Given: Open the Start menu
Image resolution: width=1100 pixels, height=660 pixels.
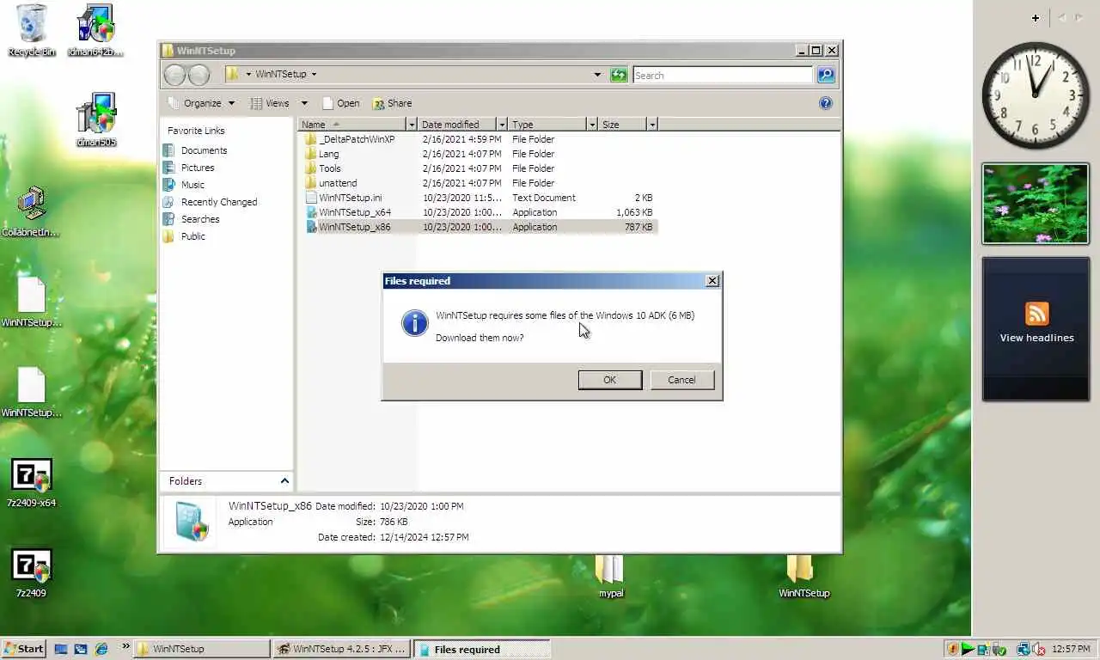Looking at the screenshot, I should pos(23,649).
